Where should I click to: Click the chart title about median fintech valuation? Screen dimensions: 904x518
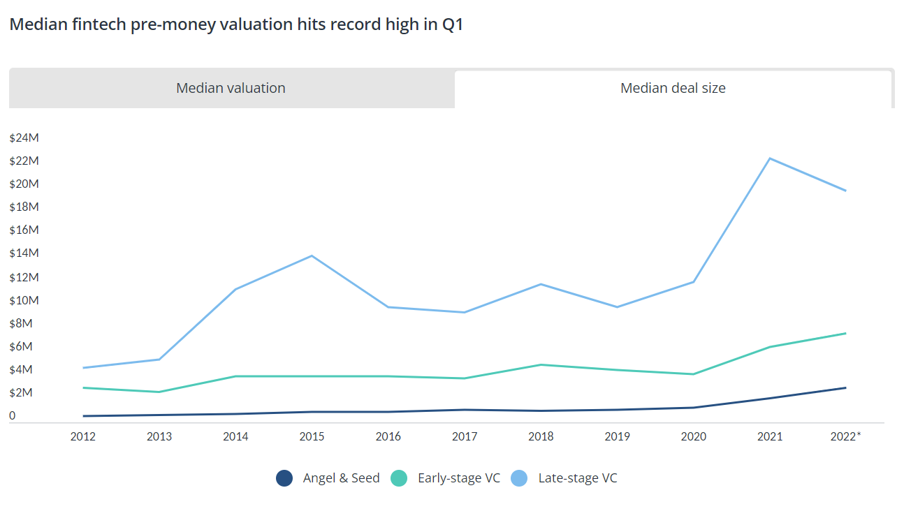pos(236,25)
